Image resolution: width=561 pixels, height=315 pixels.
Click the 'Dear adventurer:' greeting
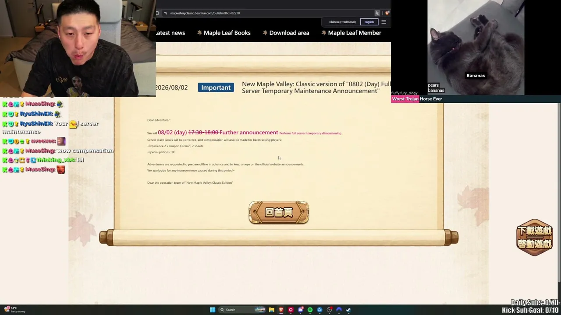click(x=159, y=120)
